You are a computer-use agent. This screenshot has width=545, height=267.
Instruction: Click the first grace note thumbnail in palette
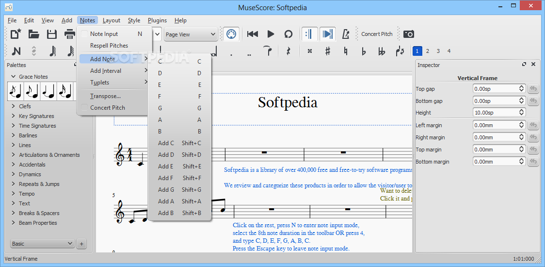point(16,91)
